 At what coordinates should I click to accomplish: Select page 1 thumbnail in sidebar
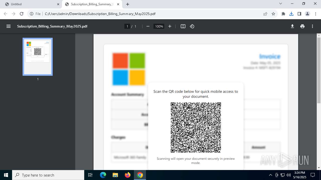tap(38, 57)
